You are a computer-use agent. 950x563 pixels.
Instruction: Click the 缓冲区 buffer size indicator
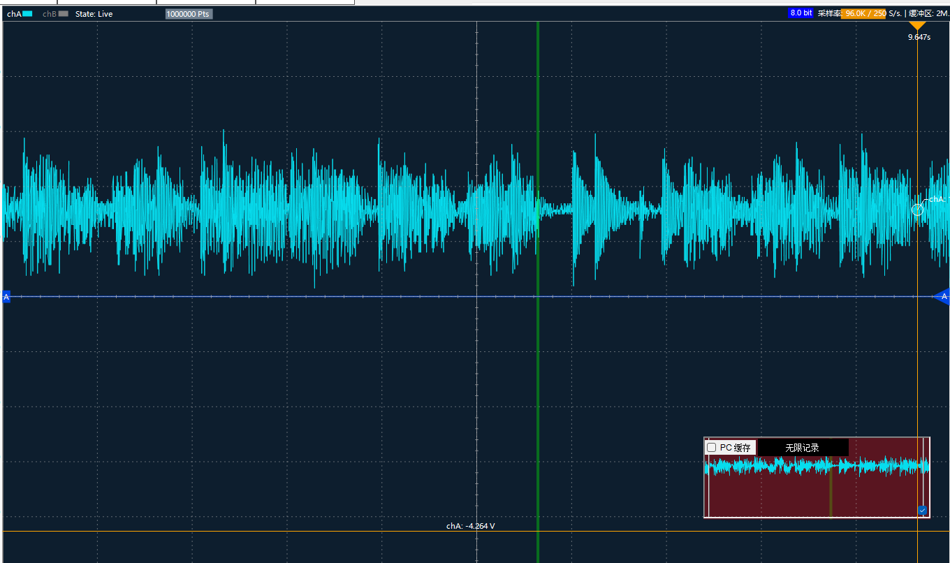928,13
